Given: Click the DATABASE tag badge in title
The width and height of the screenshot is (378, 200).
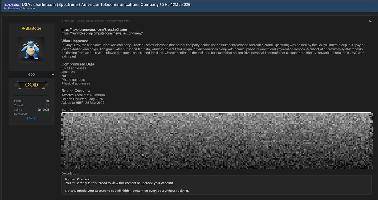Looking at the screenshot, I should tap(12, 5).
